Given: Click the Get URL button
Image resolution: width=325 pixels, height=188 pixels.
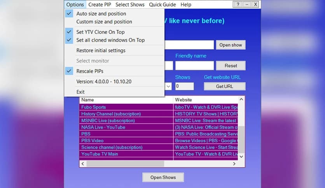Looking at the screenshot, I should click(225, 86).
